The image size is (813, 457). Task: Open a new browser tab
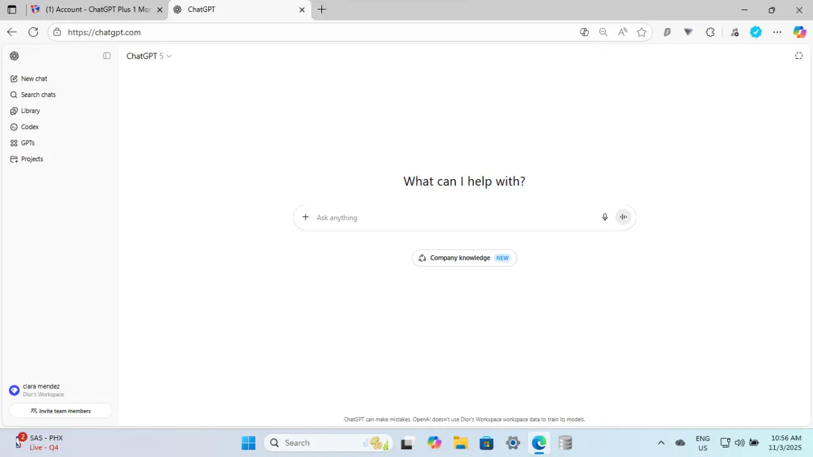point(322,10)
